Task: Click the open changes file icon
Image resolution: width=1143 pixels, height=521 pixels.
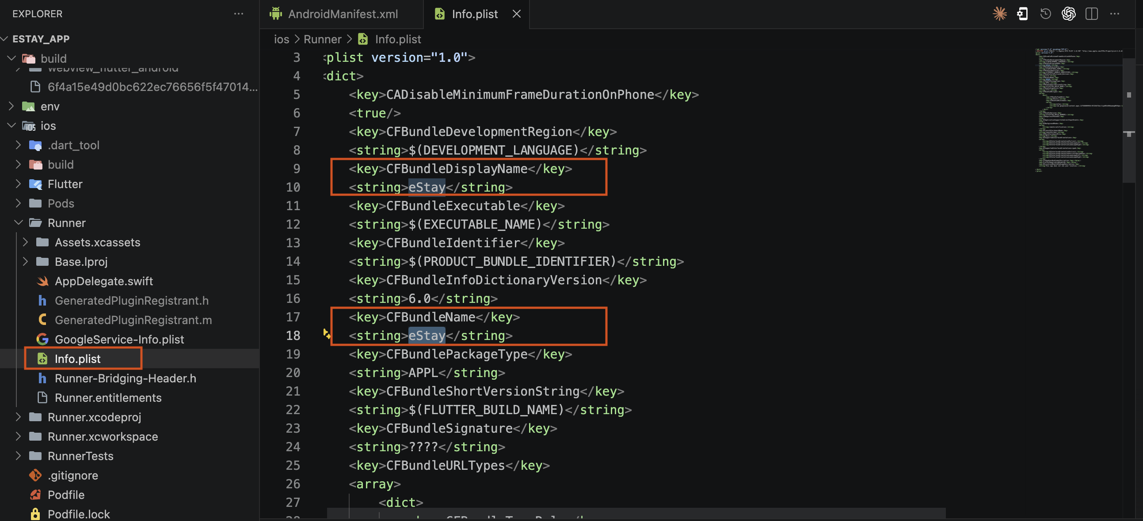Action: 1022,14
